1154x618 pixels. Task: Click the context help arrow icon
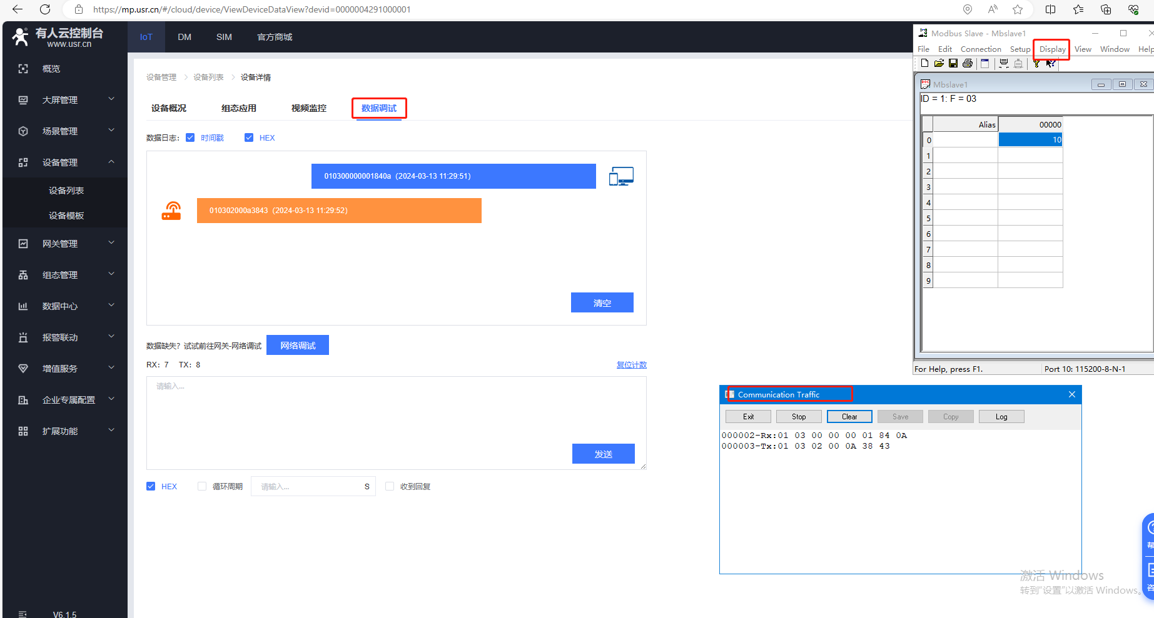pos(1051,63)
